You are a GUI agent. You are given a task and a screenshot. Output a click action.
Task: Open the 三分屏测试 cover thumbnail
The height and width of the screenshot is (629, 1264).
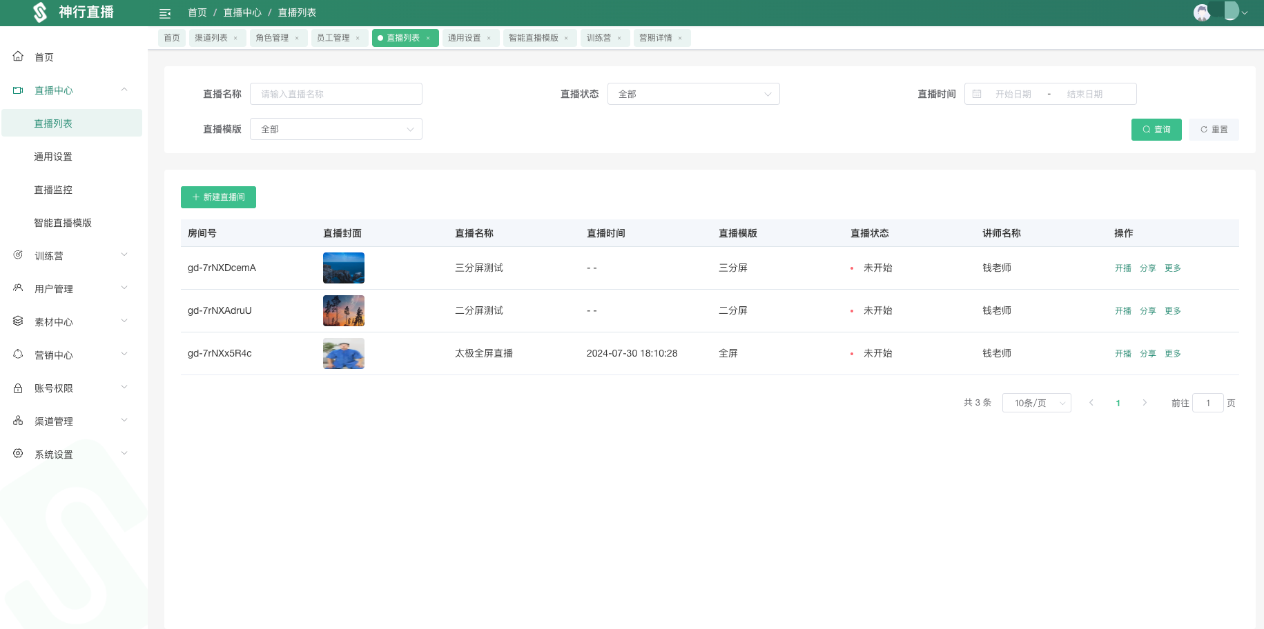(x=344, y=268)
